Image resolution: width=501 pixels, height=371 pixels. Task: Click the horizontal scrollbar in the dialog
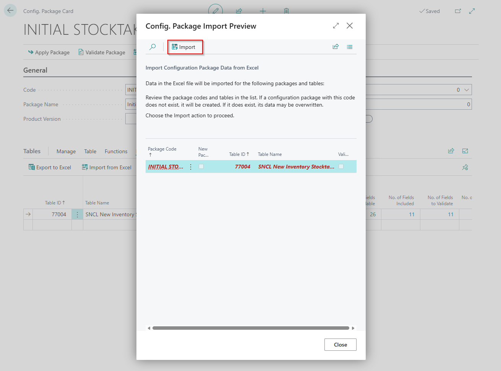pyautogui.click(x=251, y=328)
